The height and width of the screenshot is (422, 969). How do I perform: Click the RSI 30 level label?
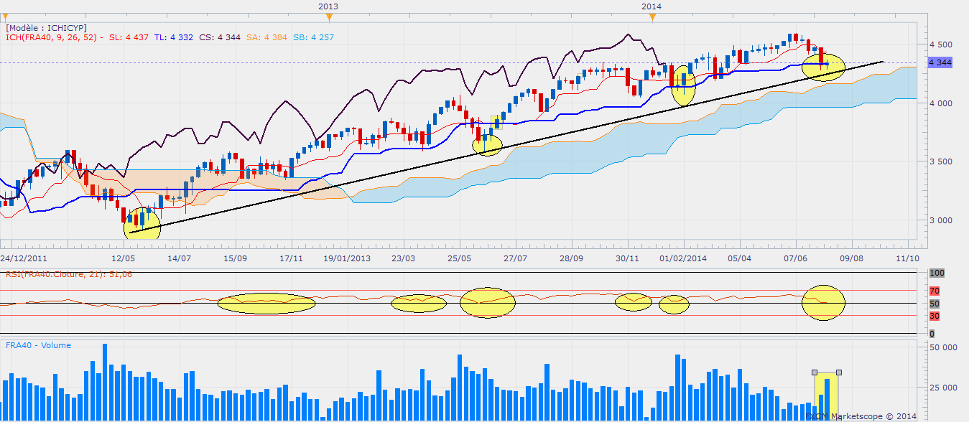[934, 316]
